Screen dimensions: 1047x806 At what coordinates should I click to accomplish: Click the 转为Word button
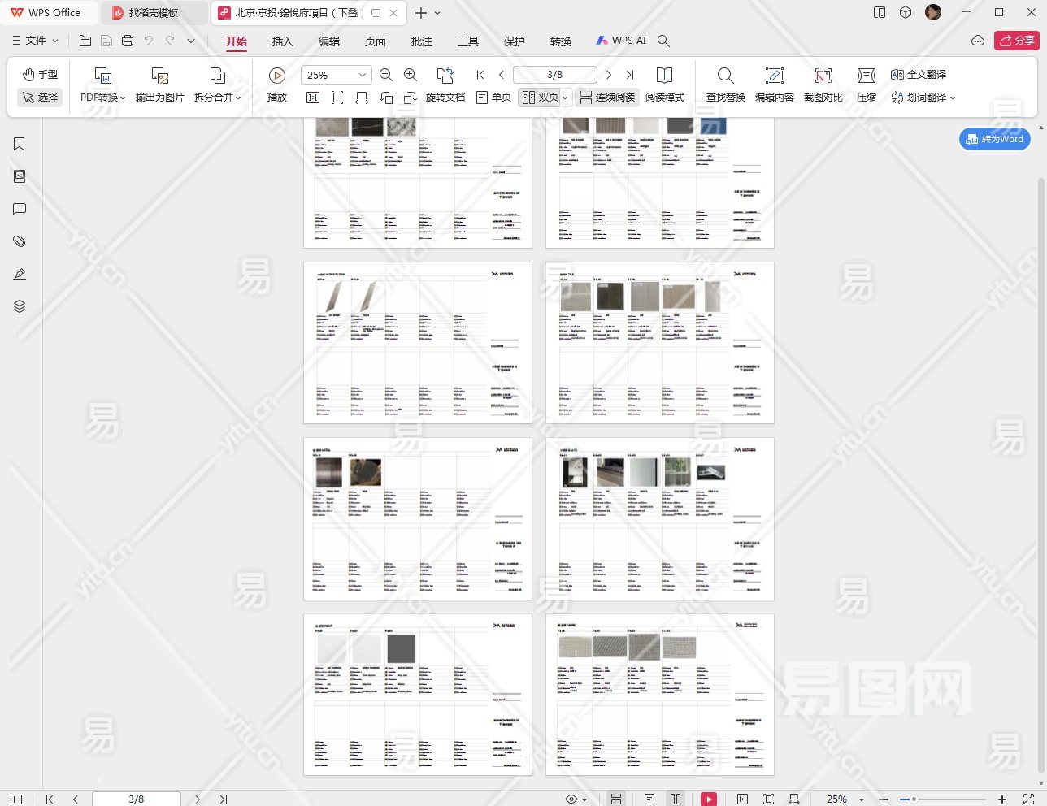click(995, 139)
